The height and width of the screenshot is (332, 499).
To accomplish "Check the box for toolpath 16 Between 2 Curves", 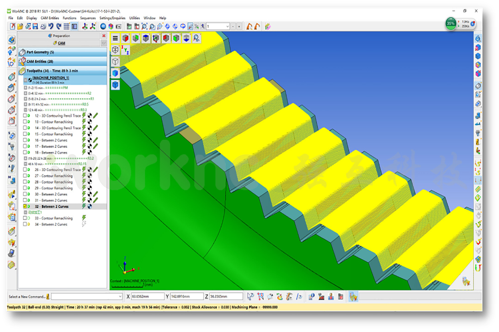I will coord(25,140).
